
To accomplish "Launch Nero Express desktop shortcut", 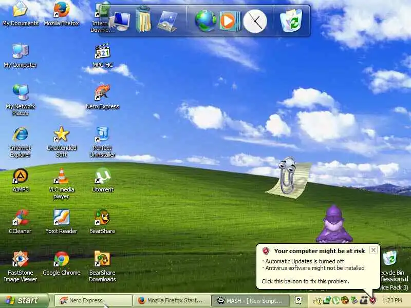I will [x=102, y=97].
